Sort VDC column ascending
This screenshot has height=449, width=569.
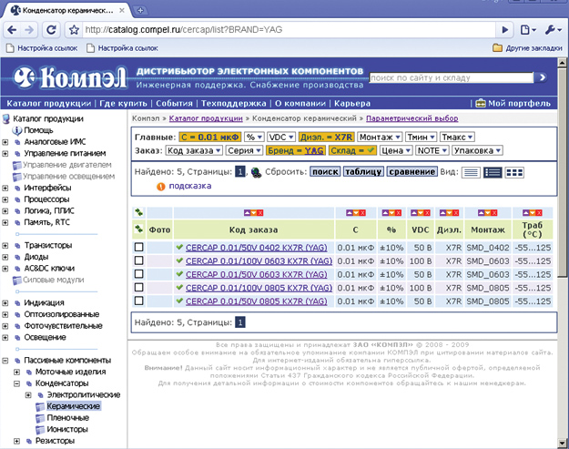[x=413, y=213]
